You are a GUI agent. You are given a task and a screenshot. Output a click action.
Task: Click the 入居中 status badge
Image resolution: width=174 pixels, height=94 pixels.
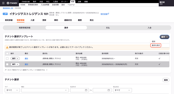(x=5, y=14)
